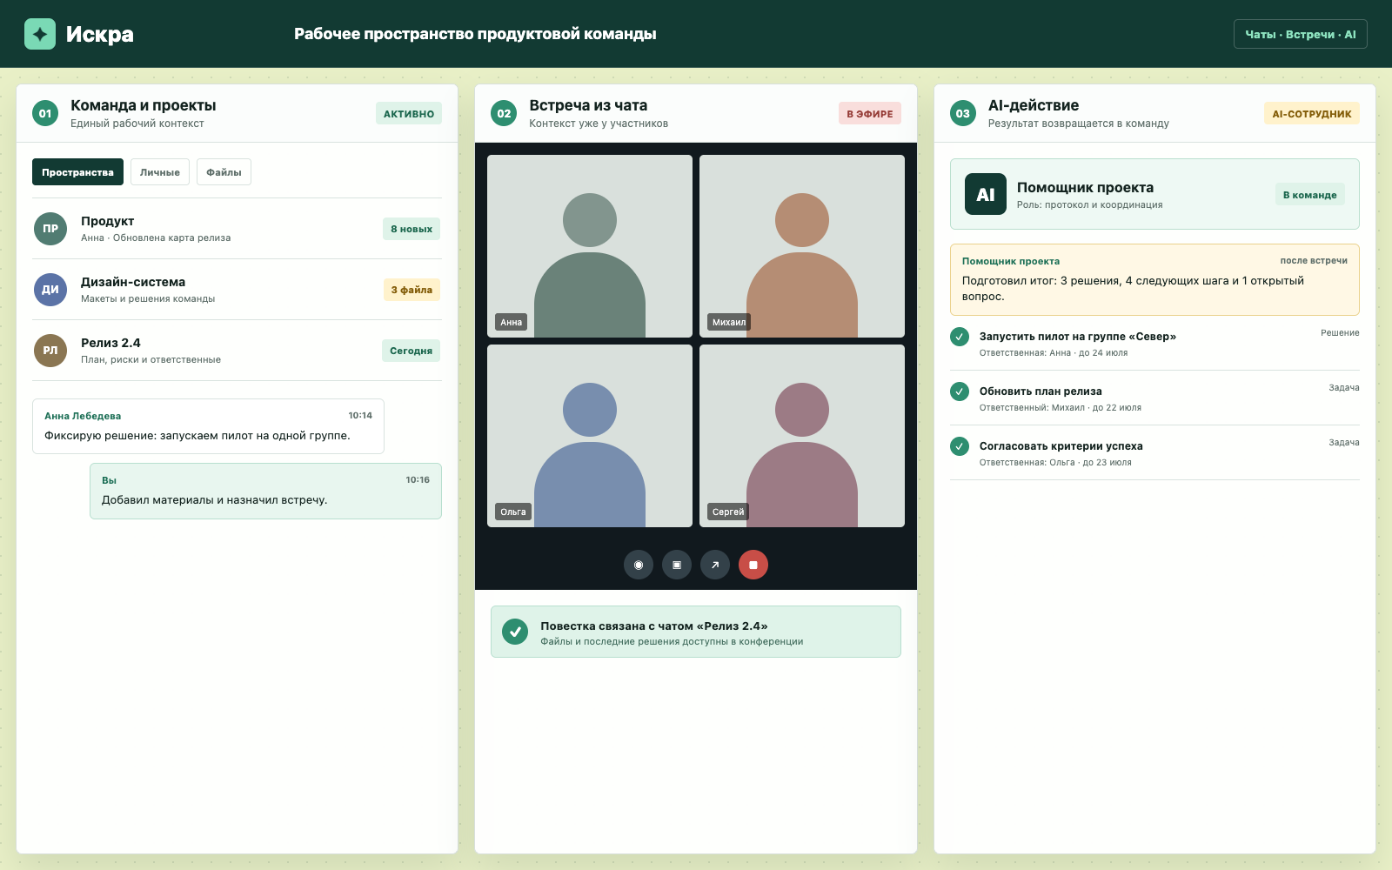Open the Релиз 2.4 space title
The height and width of the screenshot is (870, 1392).
coord(110,343)
